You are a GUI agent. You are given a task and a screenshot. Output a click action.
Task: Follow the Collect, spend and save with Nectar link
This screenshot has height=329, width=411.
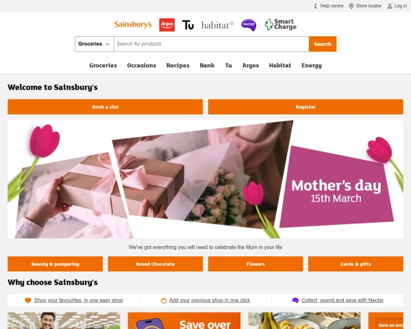(x=342, y=300)
